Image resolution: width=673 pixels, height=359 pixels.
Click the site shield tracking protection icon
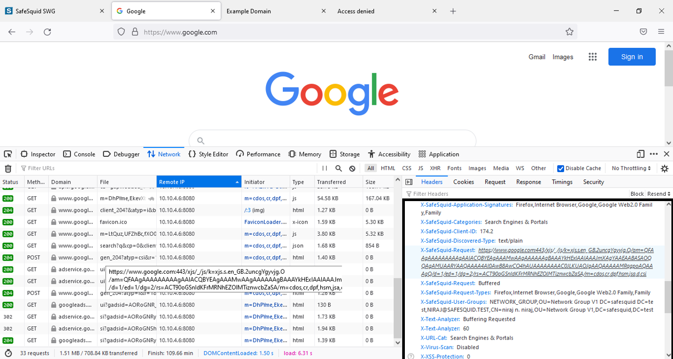[121, 32]
